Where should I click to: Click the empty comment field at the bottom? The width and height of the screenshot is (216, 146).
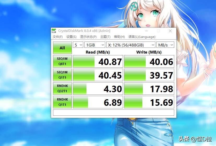click(x=114, y=113)
